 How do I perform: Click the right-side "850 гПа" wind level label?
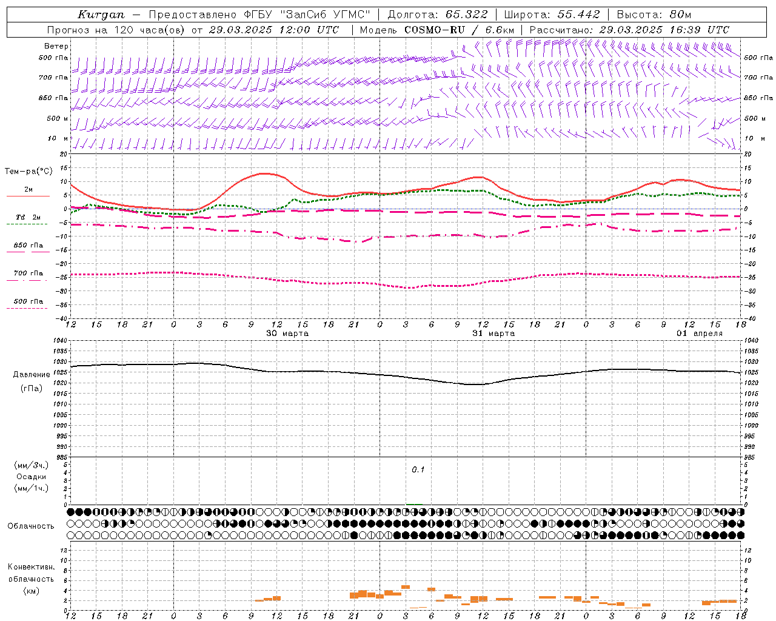(x=758, y=98)
